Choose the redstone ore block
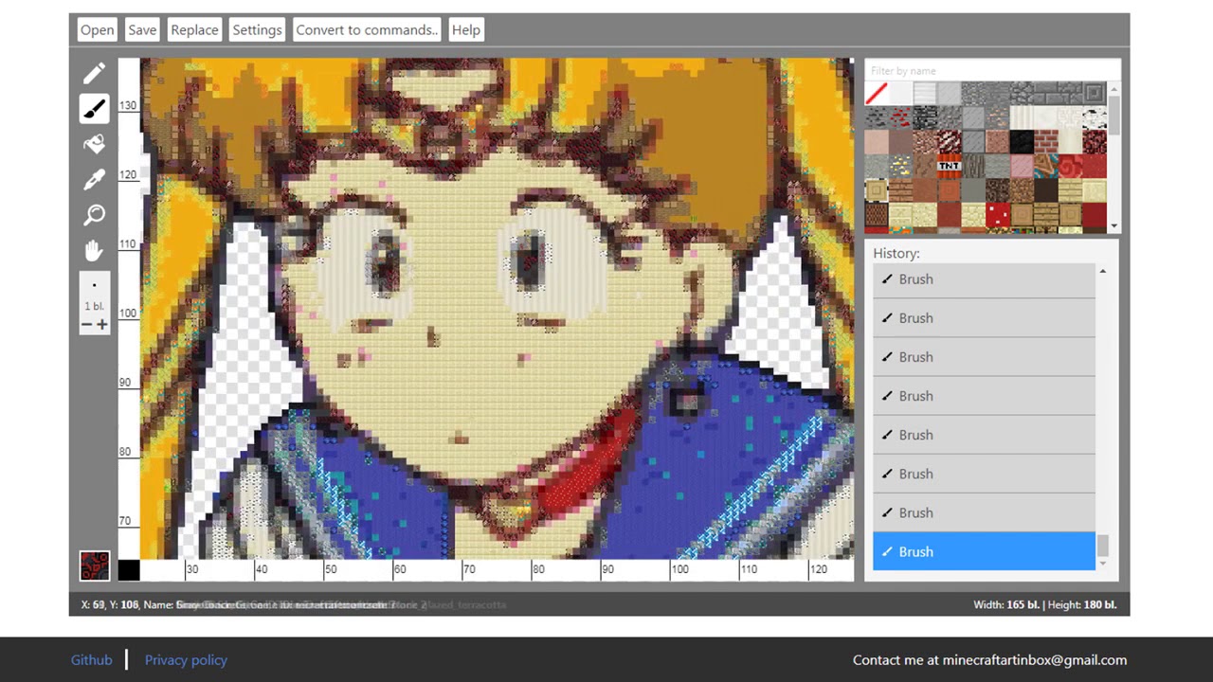This screenshot has height=682, width=1213. 900,117
